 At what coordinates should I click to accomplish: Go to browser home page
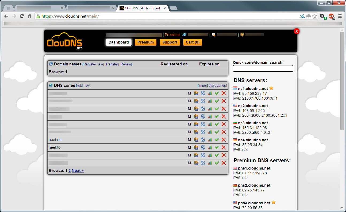tap(30, 16)
